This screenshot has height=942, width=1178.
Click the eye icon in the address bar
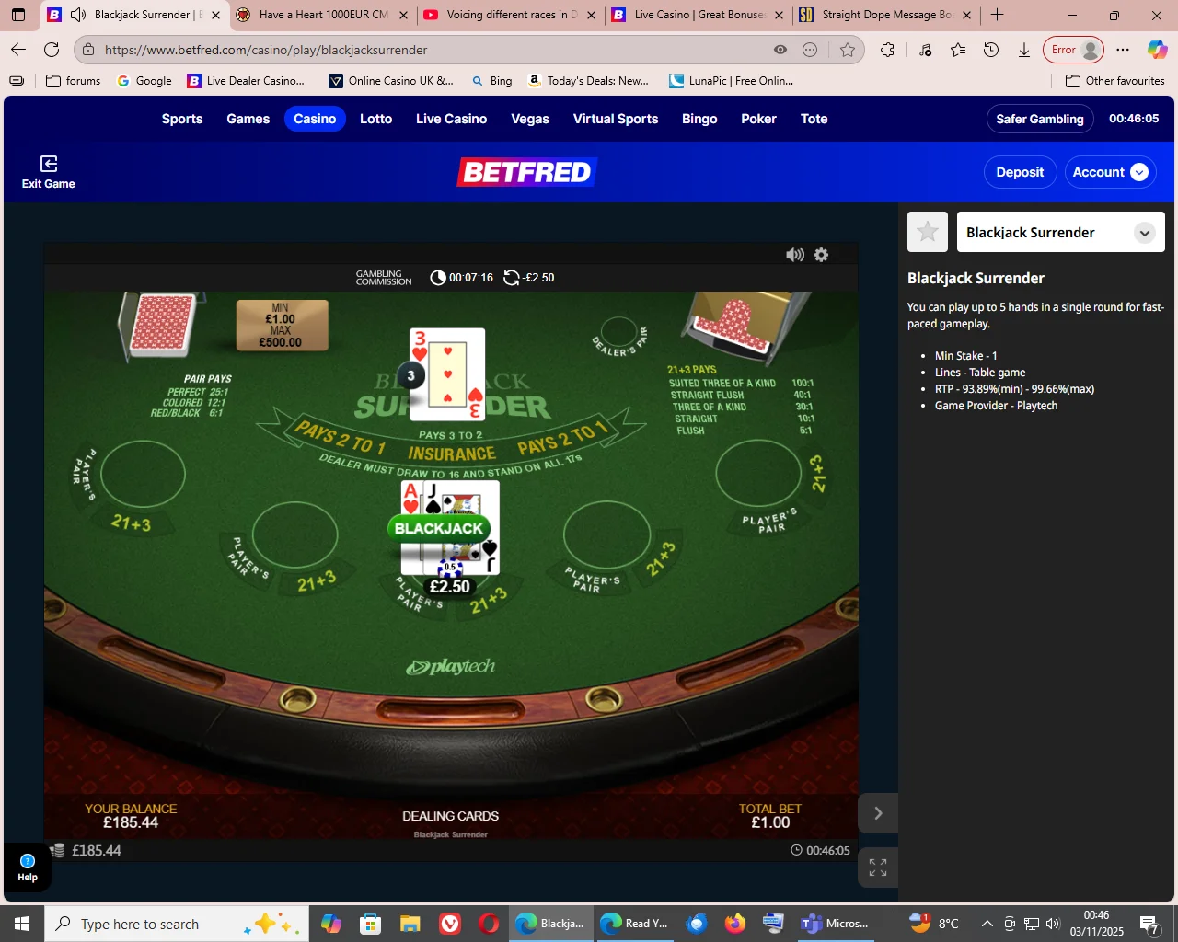tap(780, 50)
